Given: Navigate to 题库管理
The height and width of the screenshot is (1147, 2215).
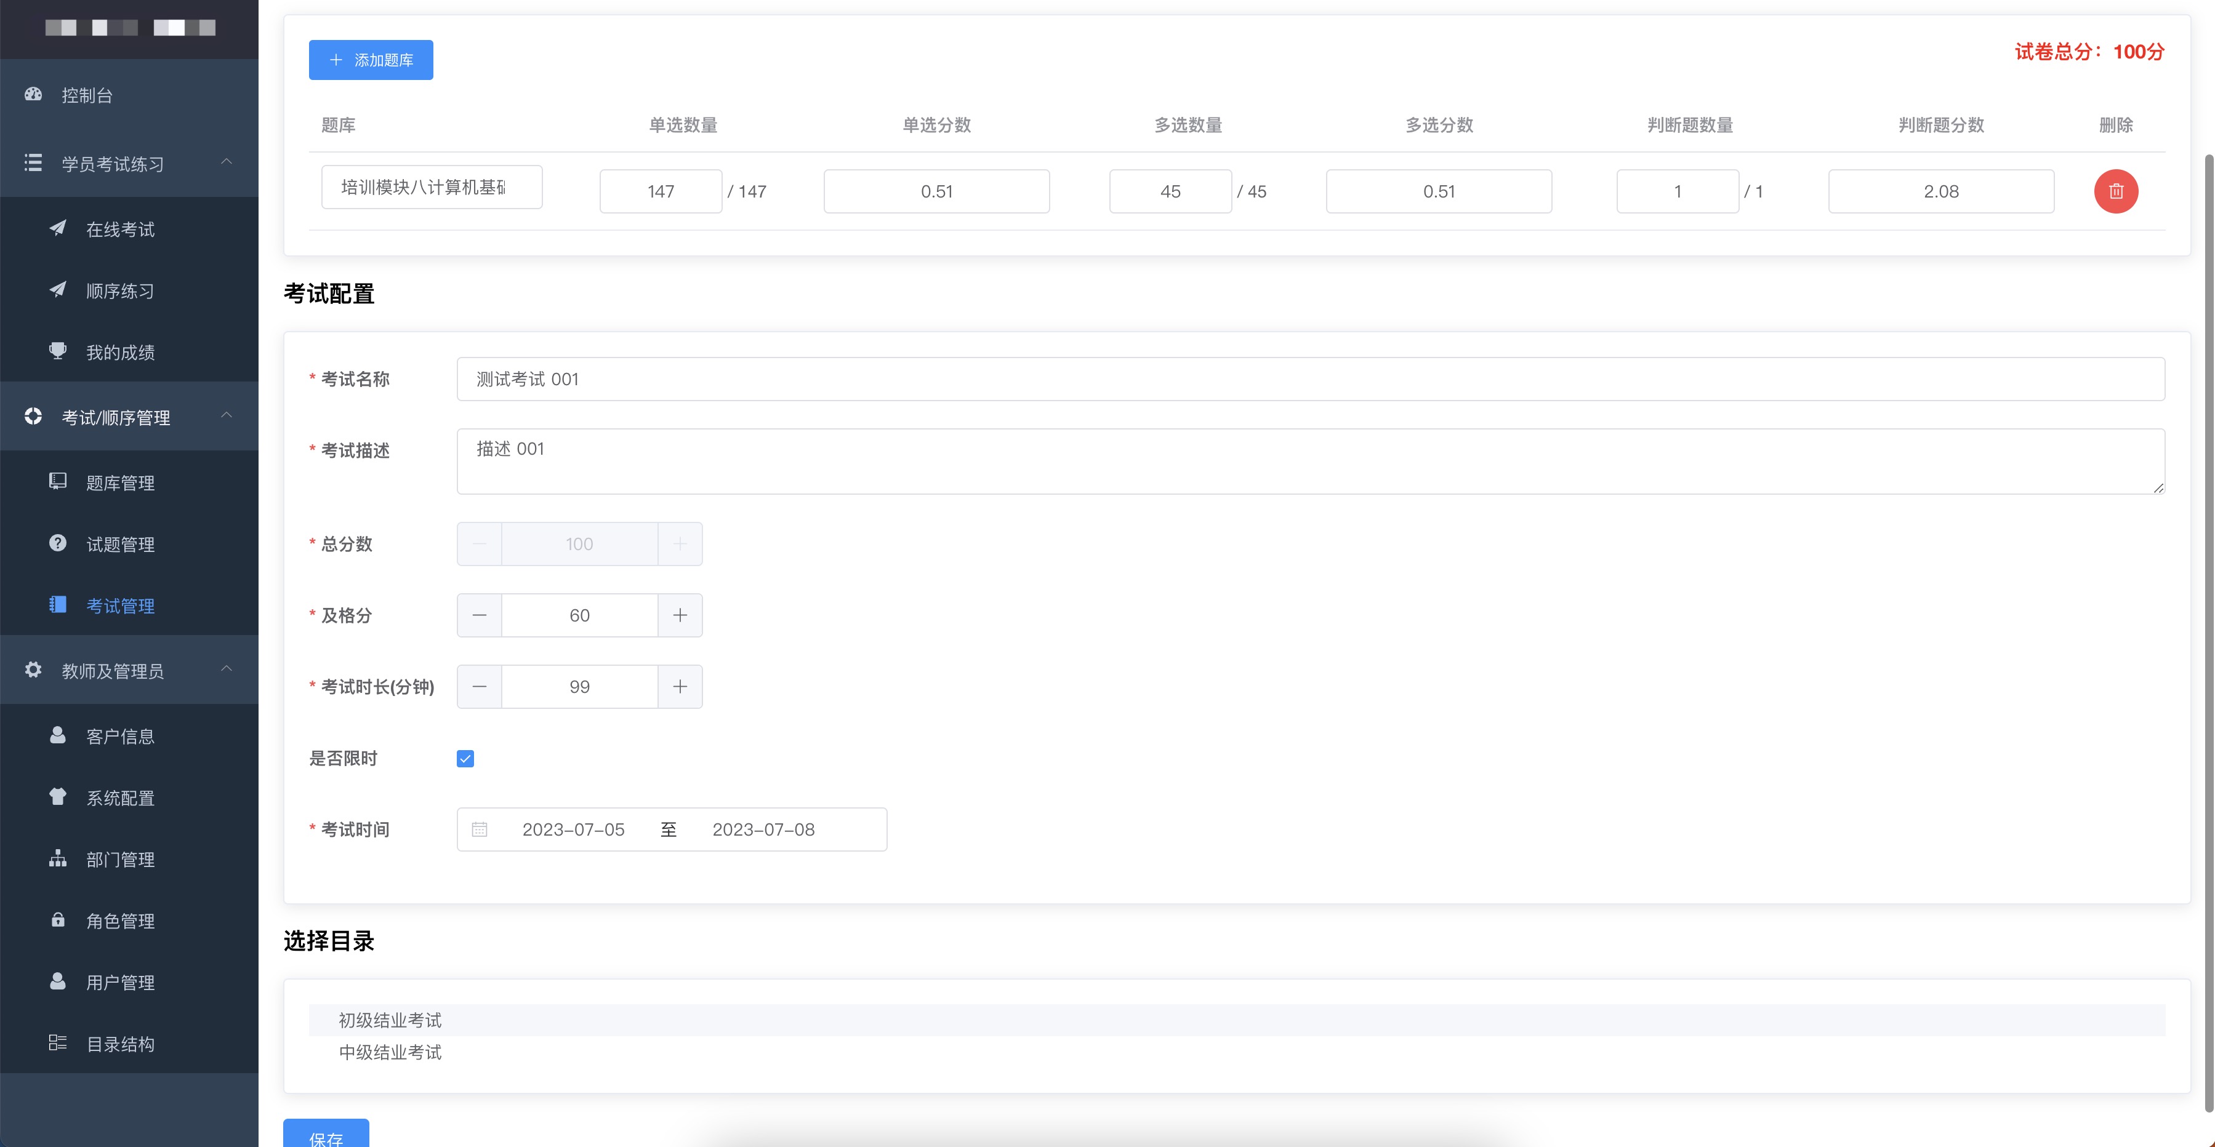Looking at the screenshot, I should (x=129, y=482).
